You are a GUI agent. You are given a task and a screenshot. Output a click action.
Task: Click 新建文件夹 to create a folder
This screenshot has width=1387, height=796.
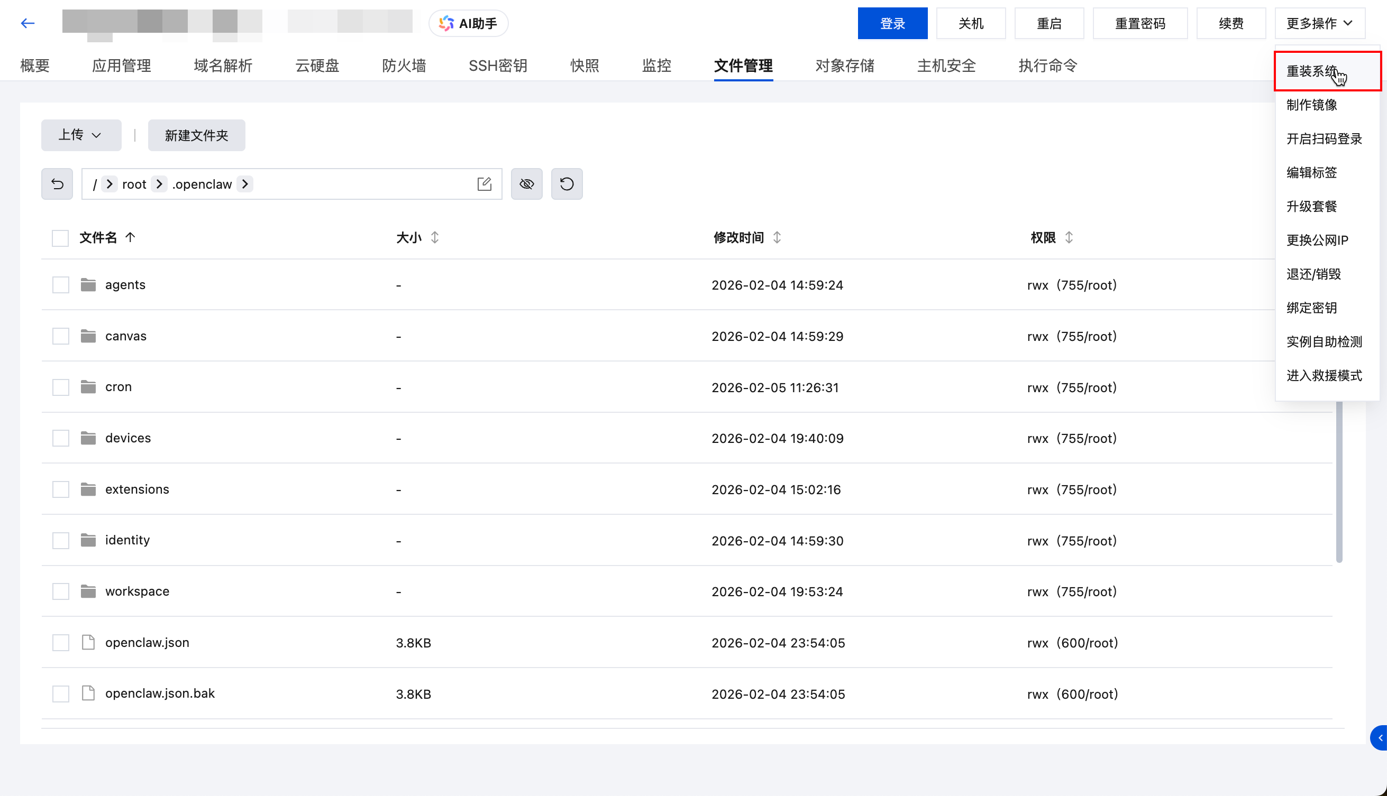click(196, 135)
